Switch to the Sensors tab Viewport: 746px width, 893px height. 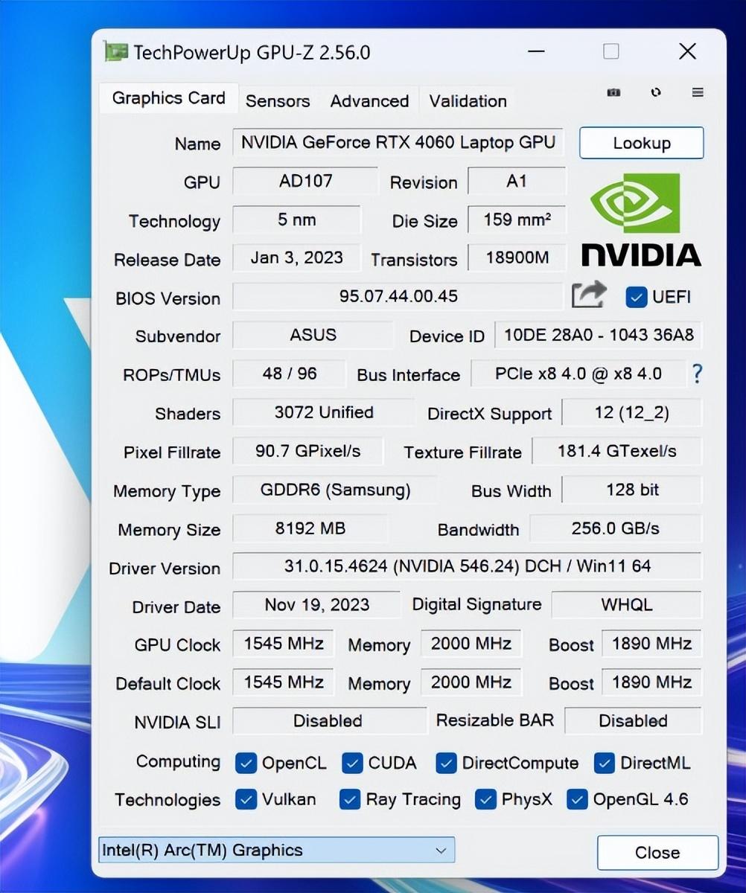coord(278,100)
